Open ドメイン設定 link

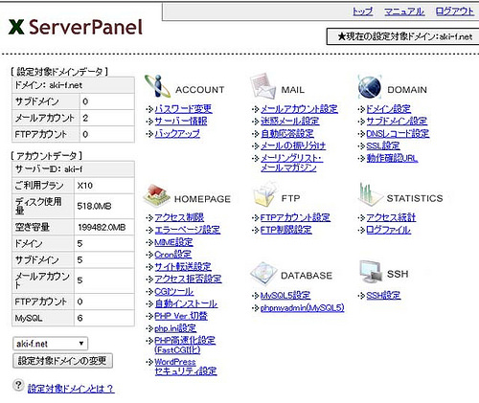(x=388, y=109)
